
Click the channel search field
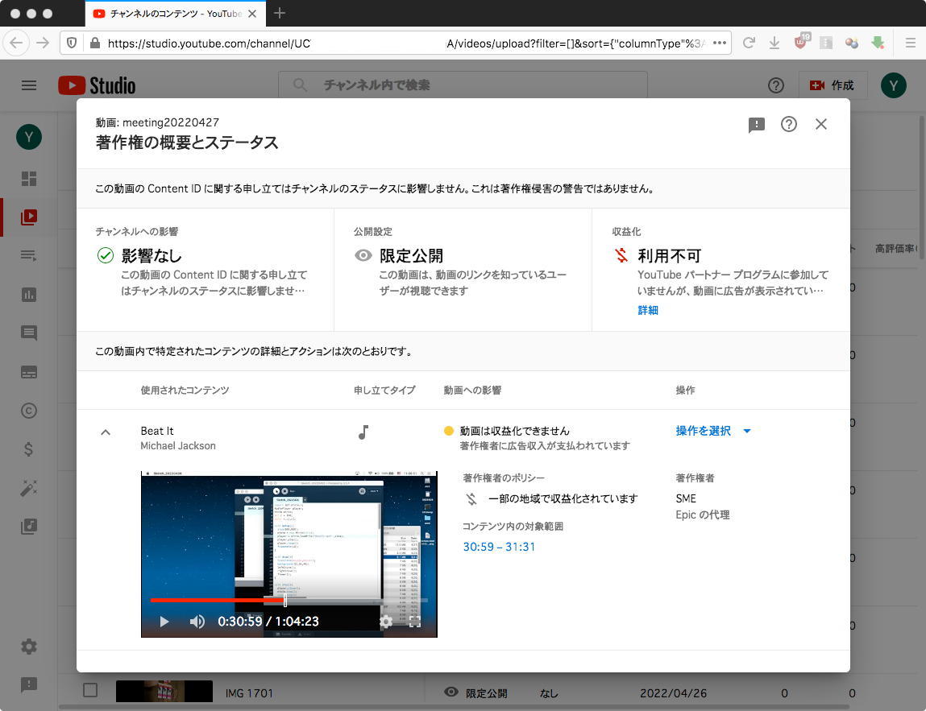tap(463, 85)
